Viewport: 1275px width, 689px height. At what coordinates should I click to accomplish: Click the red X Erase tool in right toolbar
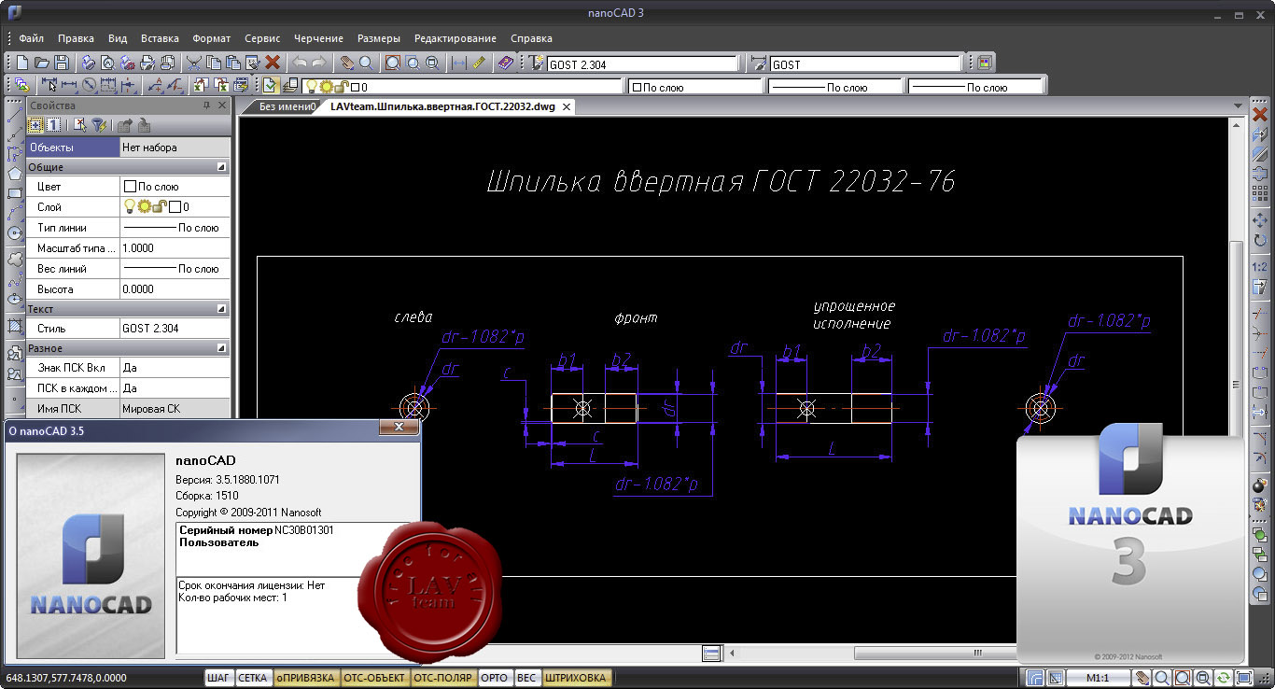(1259, 114)
